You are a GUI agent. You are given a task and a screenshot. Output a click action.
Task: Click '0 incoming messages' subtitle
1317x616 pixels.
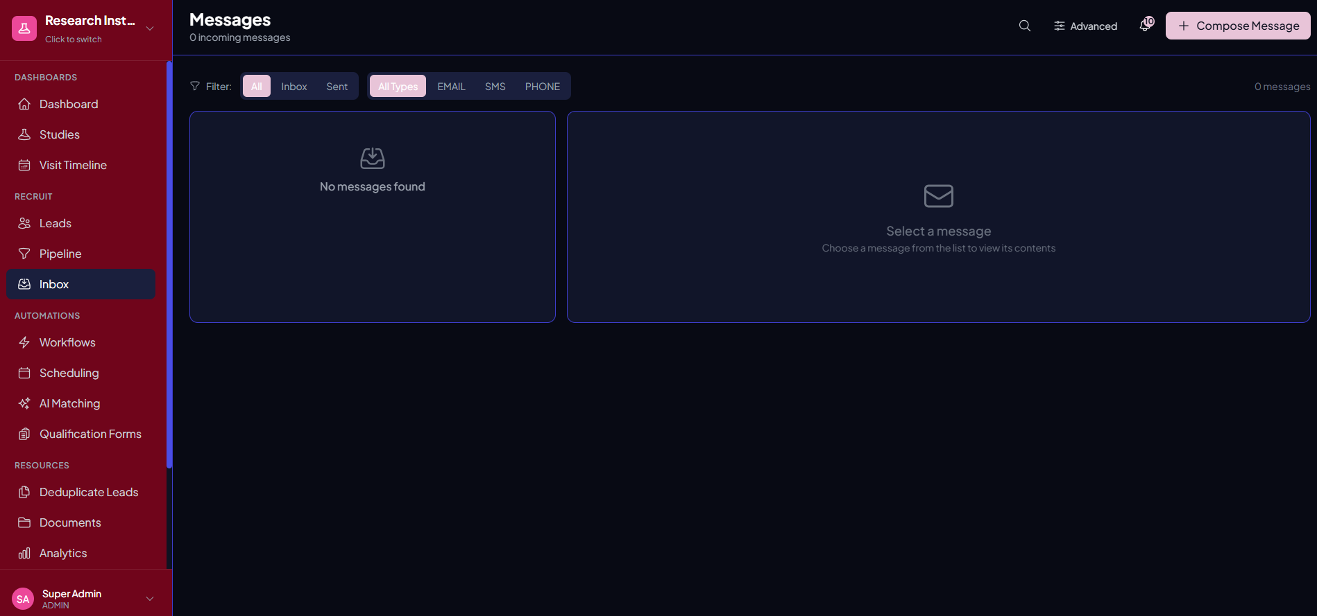(240, 37)
